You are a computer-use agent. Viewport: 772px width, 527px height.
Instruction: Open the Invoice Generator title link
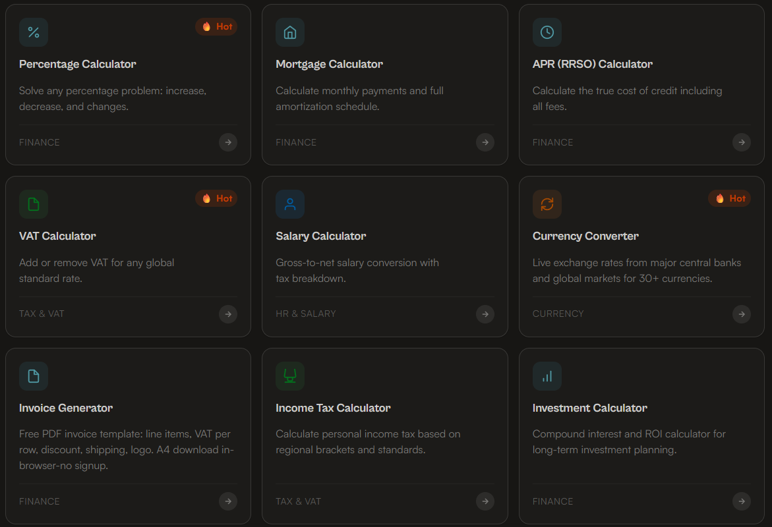66,408
